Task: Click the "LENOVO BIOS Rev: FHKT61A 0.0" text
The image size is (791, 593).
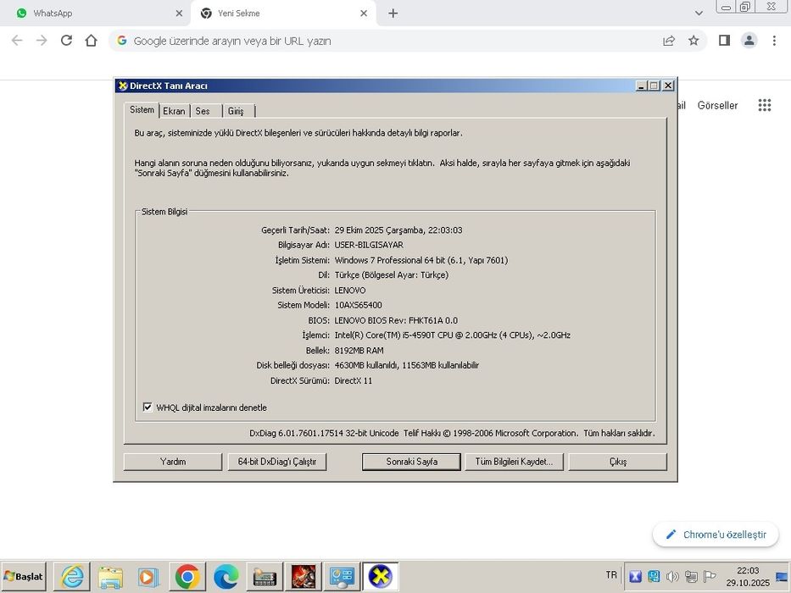Action: click(396, 319)
